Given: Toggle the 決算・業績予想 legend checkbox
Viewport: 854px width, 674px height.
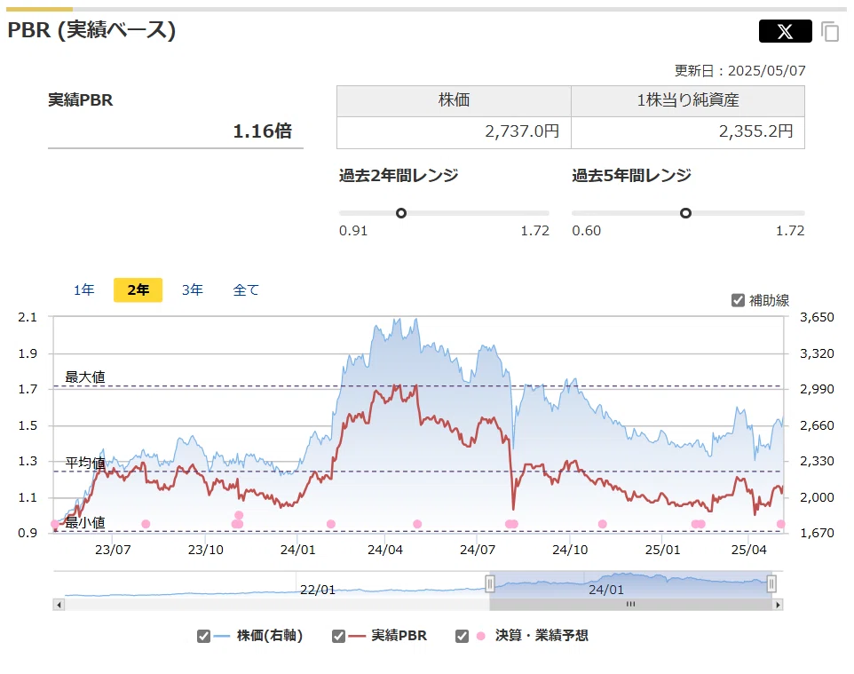Looking at the screenshot, I should tap(462, 636).
